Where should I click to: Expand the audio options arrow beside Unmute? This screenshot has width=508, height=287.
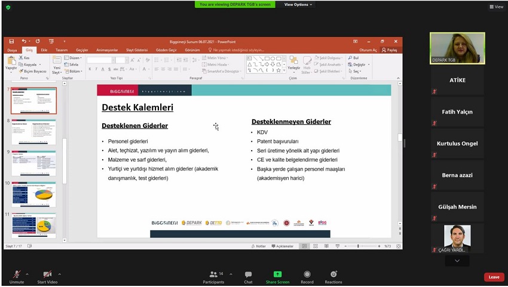tap(27, 274)
